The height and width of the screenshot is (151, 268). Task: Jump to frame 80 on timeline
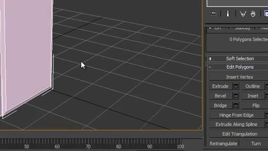119,146
